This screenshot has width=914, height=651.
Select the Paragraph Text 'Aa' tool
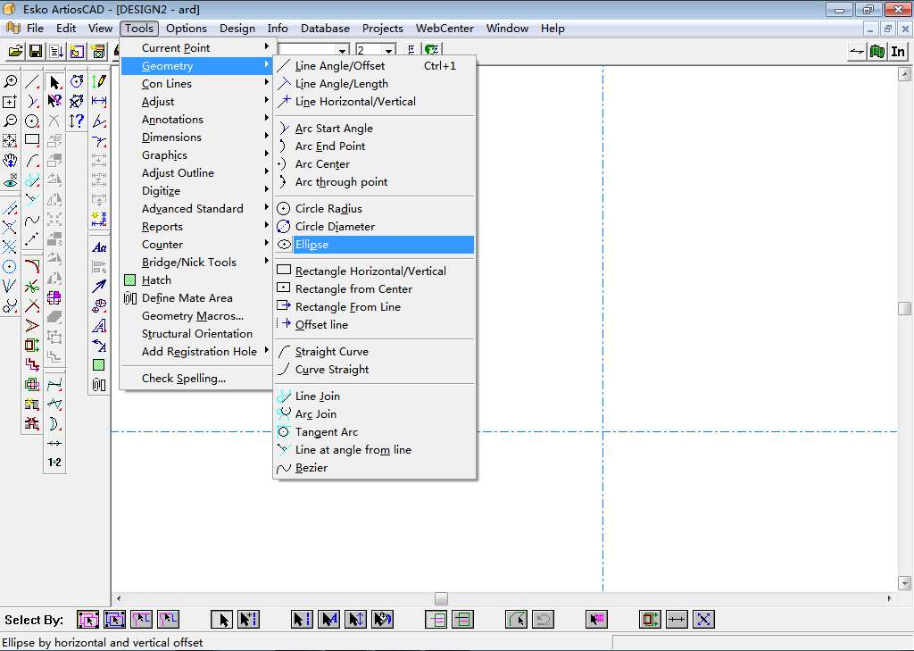pos(99,247)
